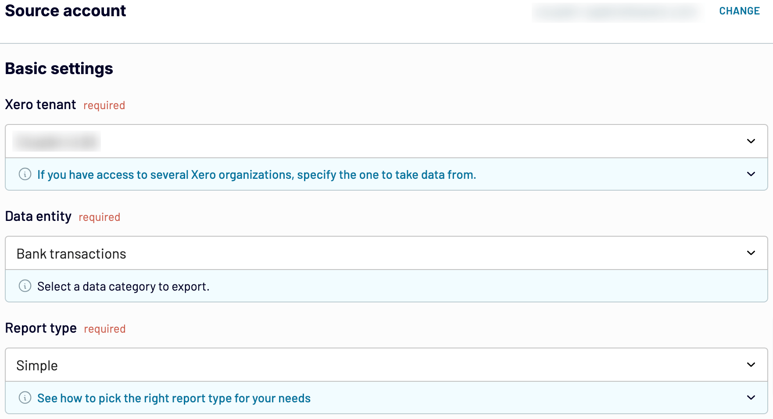Expand the Xero organizations hint
773x419 pixels.
pyautogui.click(x=751, y=174)
